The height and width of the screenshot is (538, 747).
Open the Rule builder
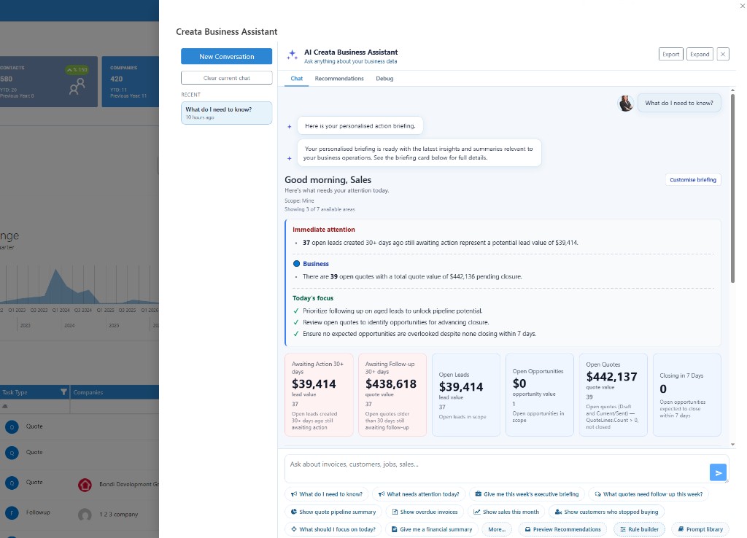(x=639, y=529)
